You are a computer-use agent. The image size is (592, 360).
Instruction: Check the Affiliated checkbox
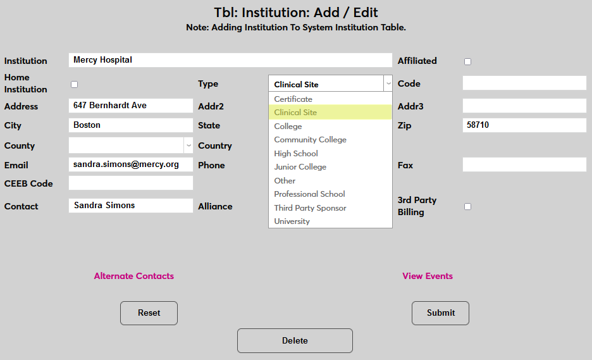click(x=468, y=61)
